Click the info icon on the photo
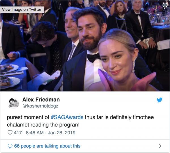The image size is (170, 153). [x=165, y=5]
